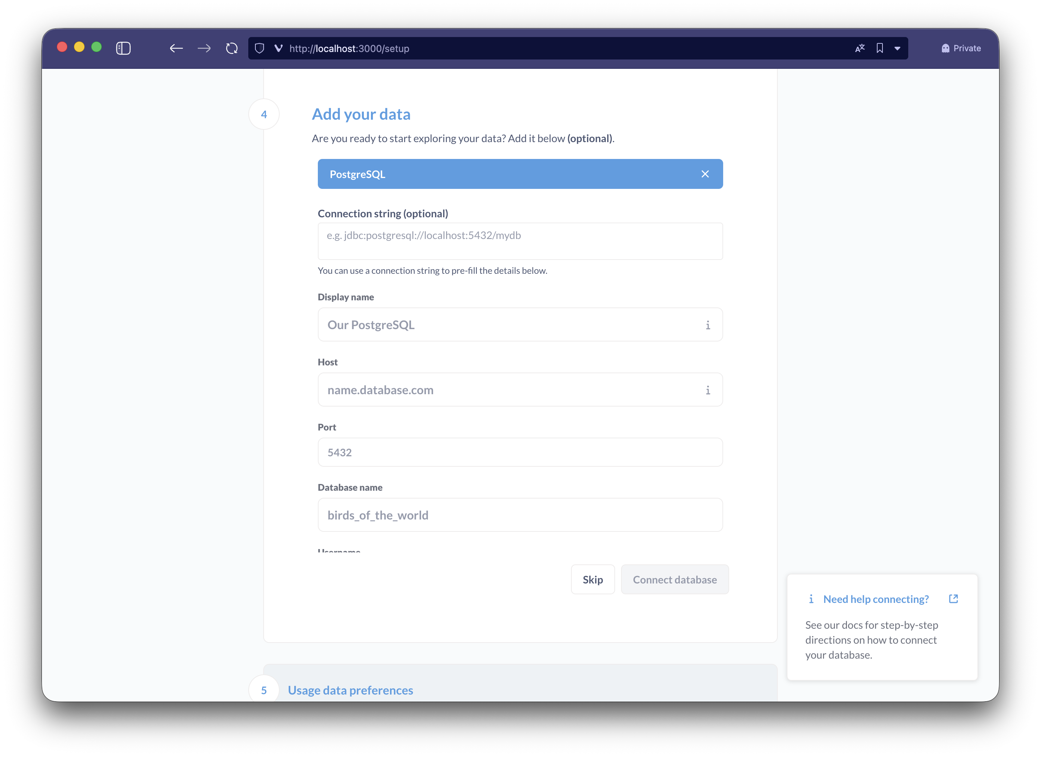The image size is (1041, 757).
Task: Open the shield protection icon
Action: coord(260,48)
